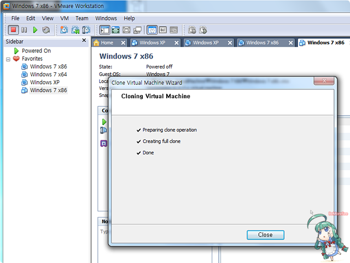Click the green Power On toolbar icon
This screenshot has height=263, width=350.
pos(35,30)
